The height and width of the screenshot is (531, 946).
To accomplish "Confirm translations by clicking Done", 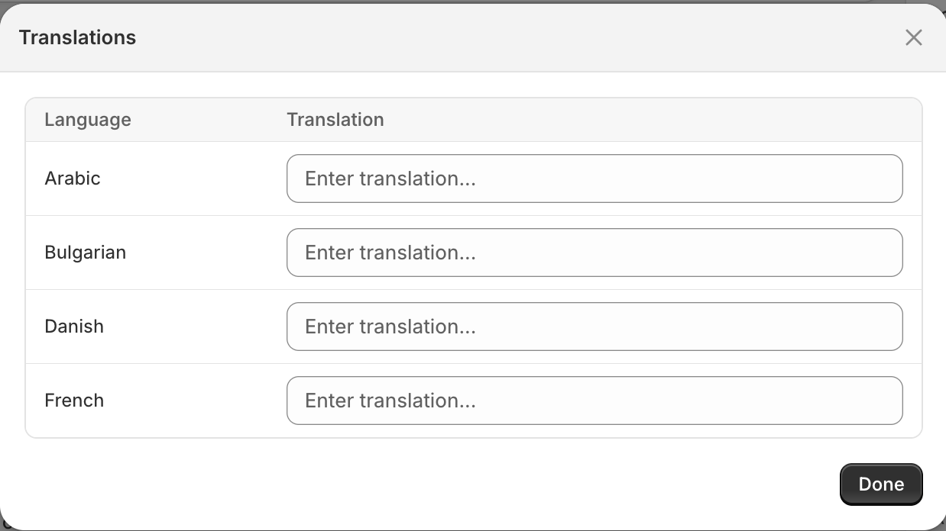I will pyautogui.click(x=880, y=484).
